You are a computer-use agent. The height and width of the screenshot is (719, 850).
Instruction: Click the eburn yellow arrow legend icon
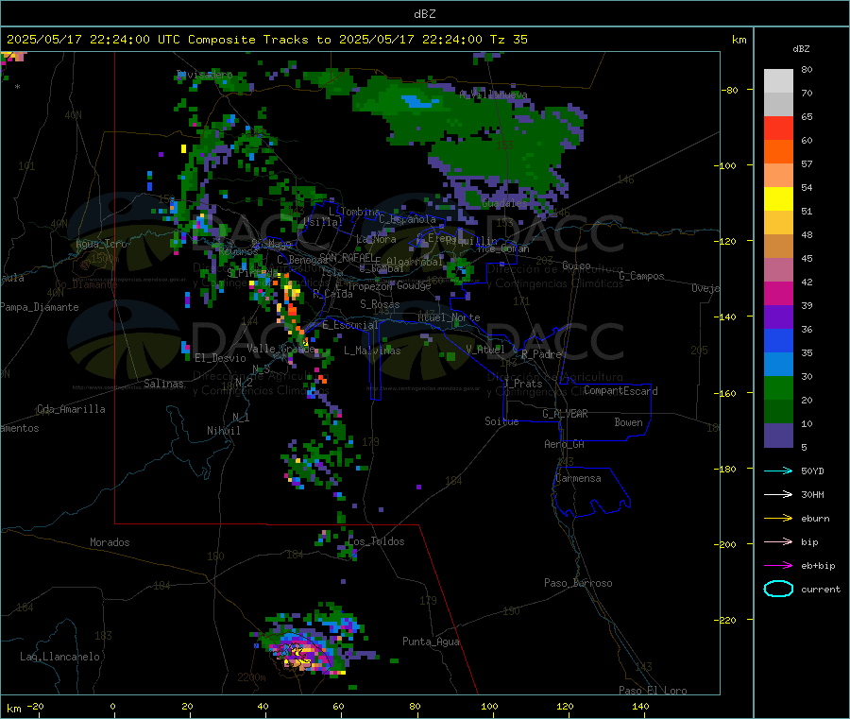(778, 519)
